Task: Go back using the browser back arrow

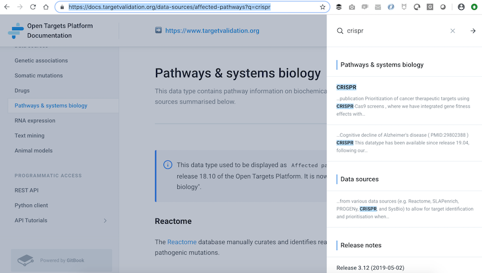Action: pos(7,7)
